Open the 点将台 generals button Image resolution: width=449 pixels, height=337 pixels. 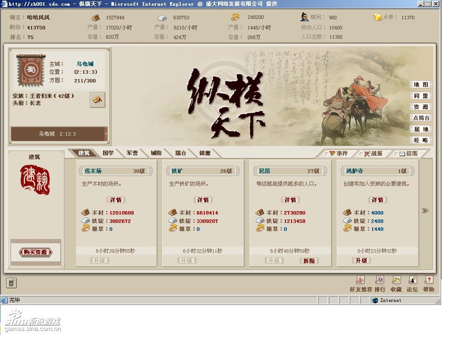(x=421, y=118)
